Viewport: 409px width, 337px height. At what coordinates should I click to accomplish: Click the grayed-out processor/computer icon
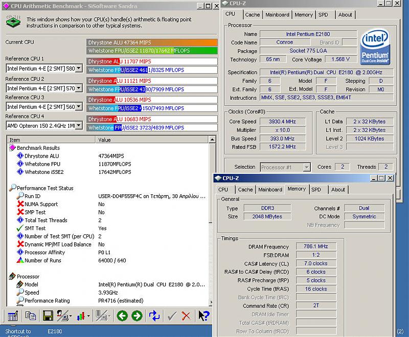(101, 316)
